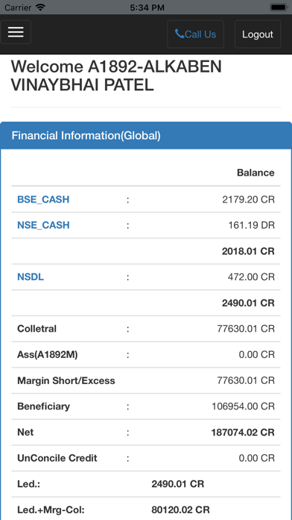Open the NSE_CASH ledger link

tap(43, 225)
